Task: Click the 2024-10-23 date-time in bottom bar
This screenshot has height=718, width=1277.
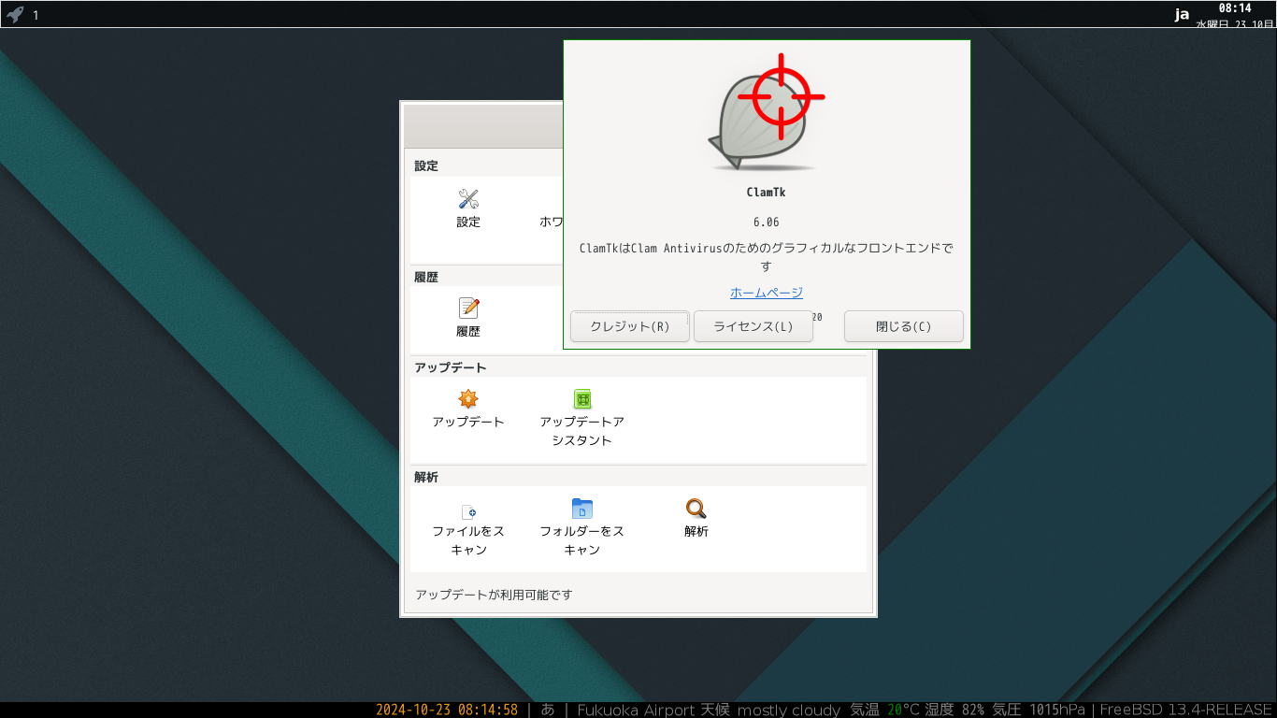Action: click(x=447, y=710)
